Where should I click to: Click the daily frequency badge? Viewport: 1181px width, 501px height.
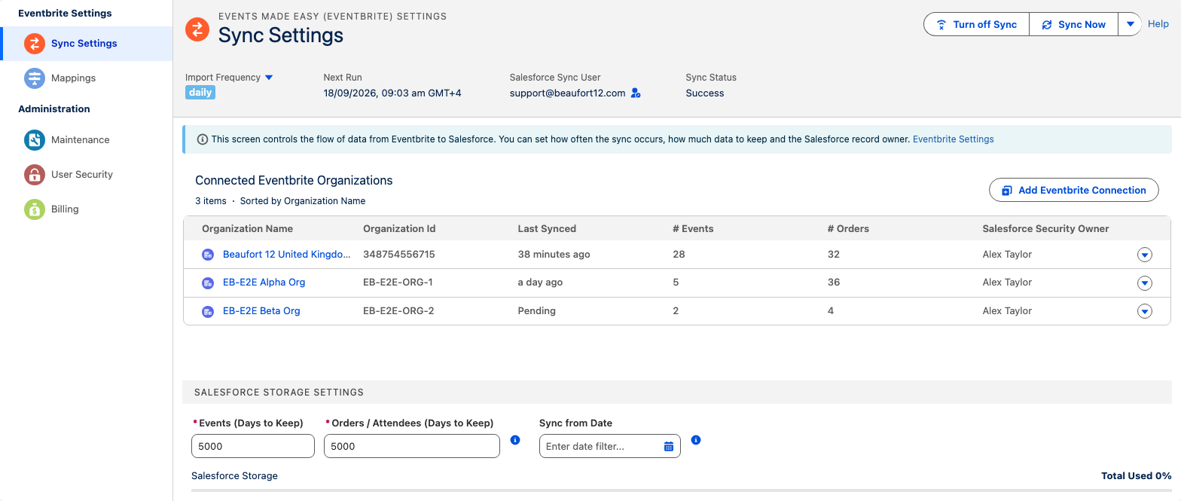(200, 93)
